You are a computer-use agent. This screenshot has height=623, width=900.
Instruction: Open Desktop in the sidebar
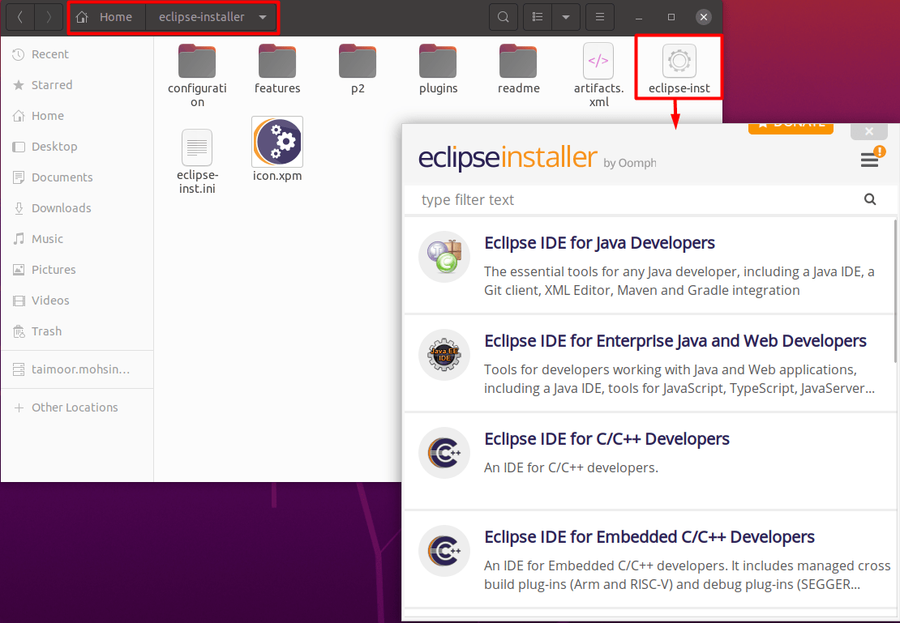coord(77,147)
